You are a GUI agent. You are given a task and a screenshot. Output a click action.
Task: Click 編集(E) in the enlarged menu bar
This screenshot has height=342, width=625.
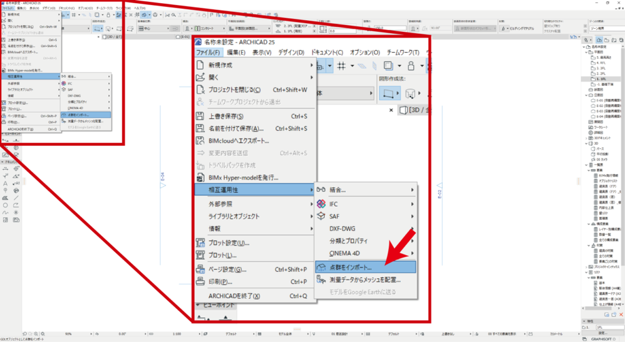[236, 53]
